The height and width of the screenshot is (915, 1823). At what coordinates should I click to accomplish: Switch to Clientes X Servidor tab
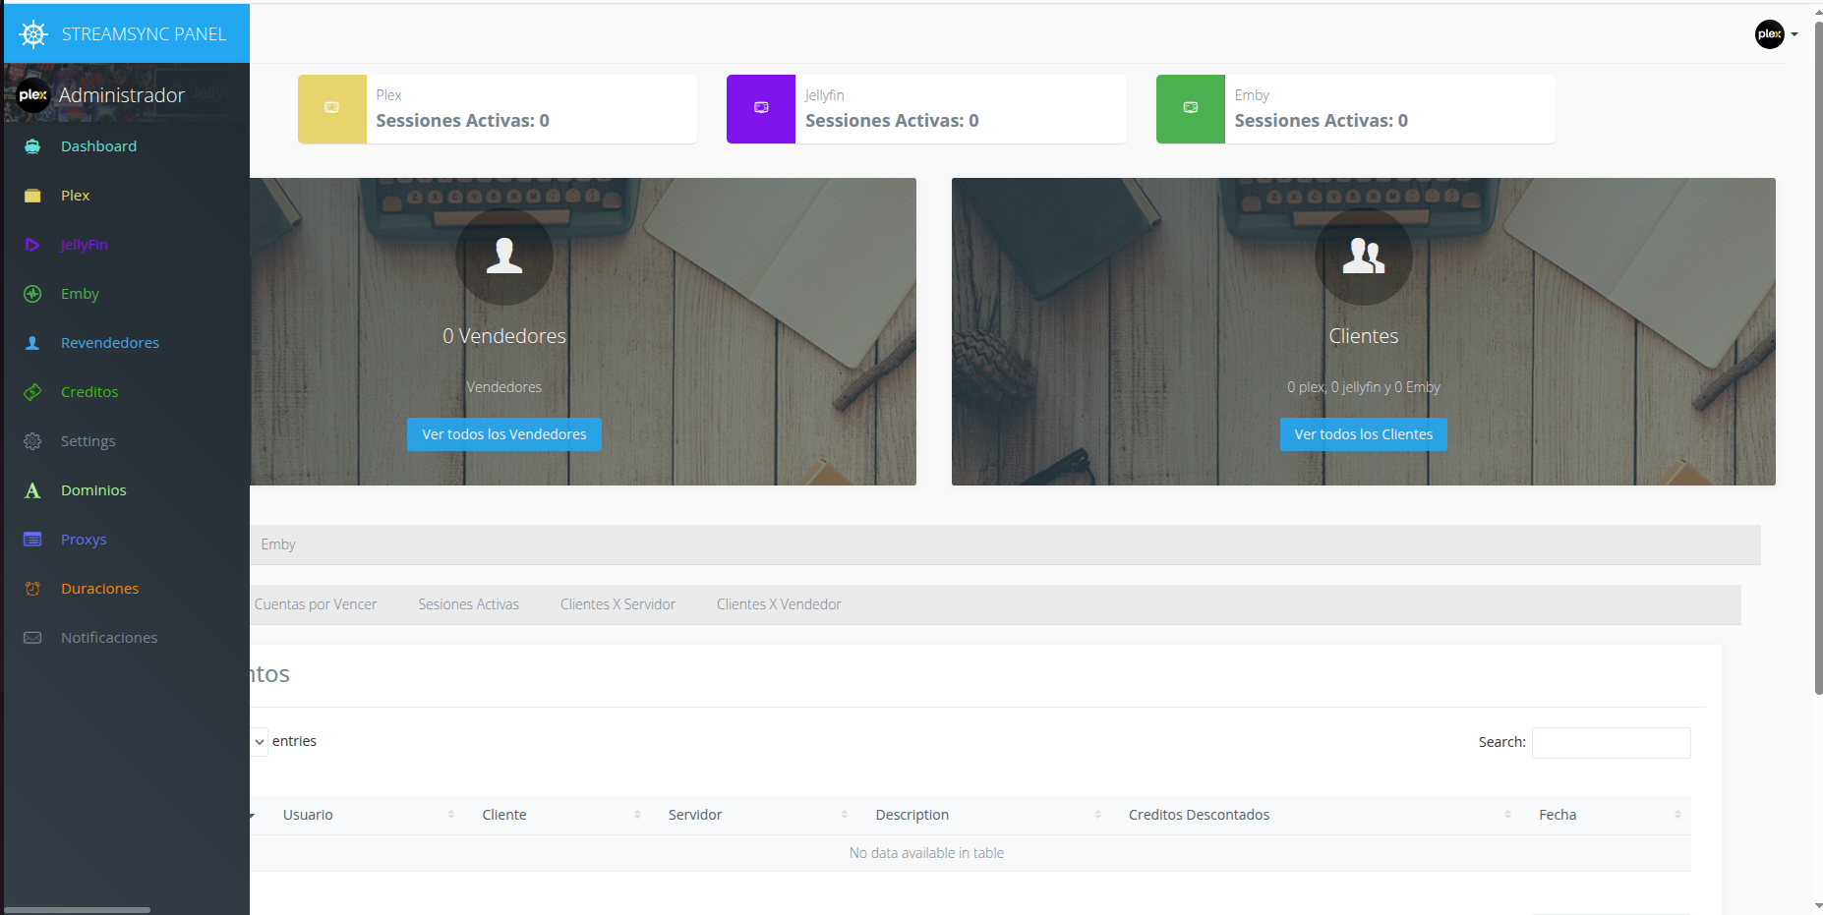pyautogui.click(x=617, y=604)
